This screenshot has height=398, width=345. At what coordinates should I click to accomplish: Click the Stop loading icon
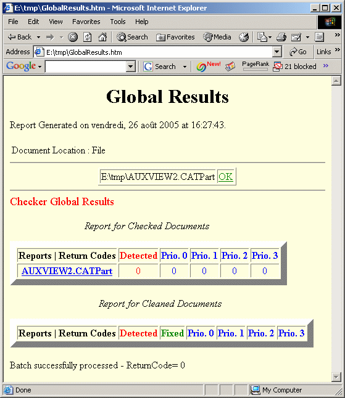pos(73,38)
